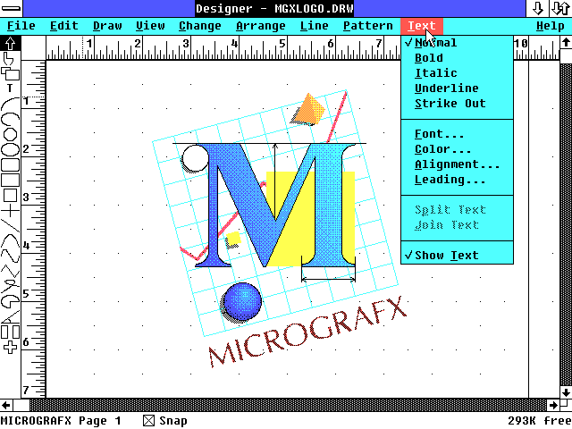Click the horizontal scrollbar right arrow
572x429 pixels.
coord(553,405)
